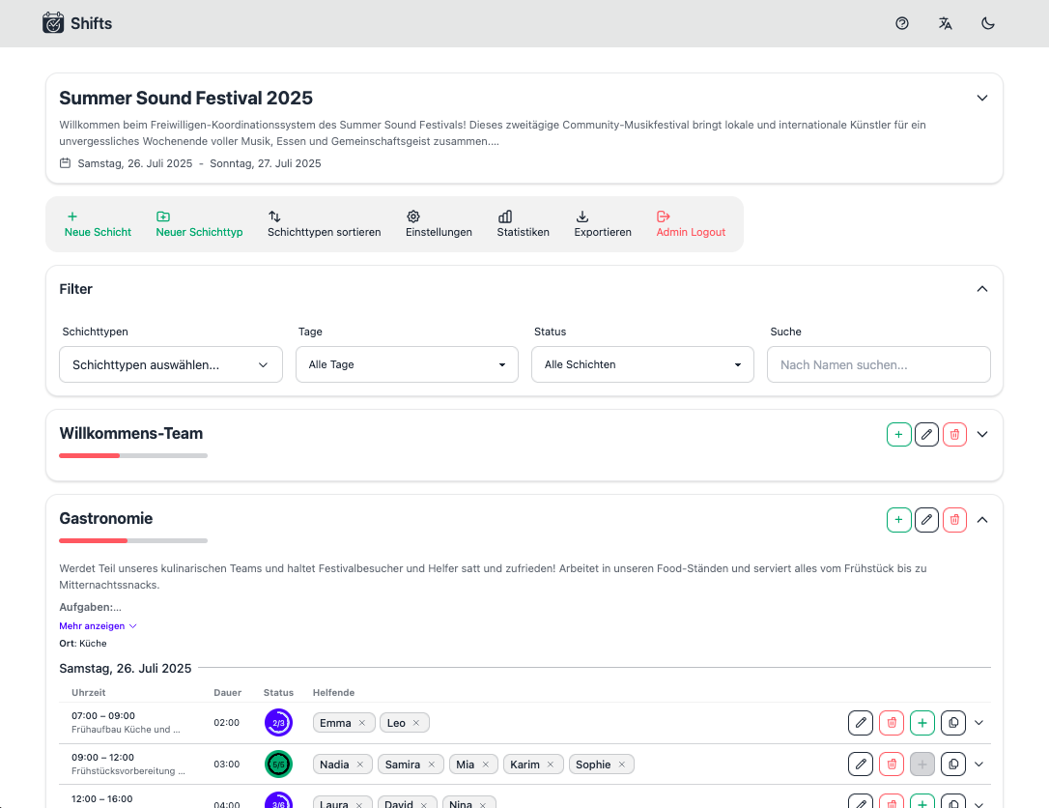Screen dimensions: 1049x808
Task: Add shift to Willkommens-Team with plus icon
Action: tap(898, 435)
